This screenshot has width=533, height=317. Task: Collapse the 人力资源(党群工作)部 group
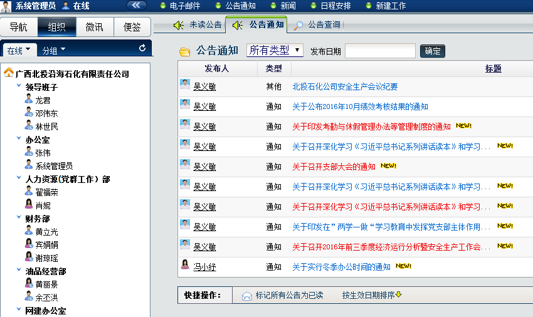pos(19,178)
